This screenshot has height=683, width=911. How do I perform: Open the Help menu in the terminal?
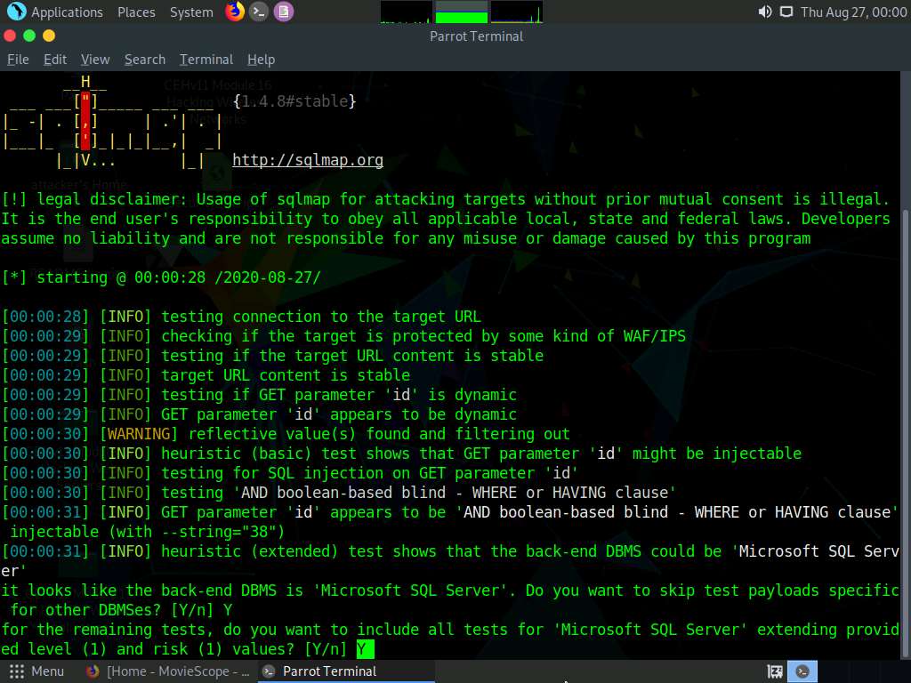(x=261, y=60)
